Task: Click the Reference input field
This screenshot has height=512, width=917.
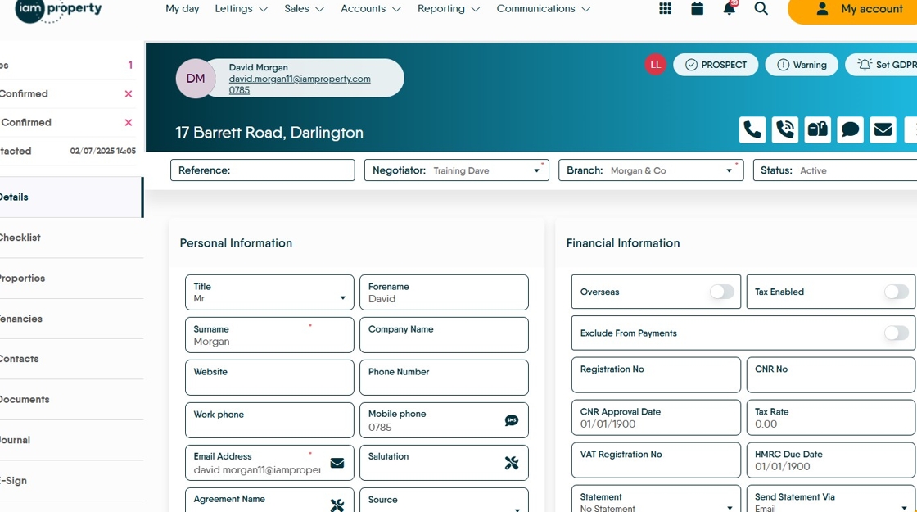Action: click(263, 170)
